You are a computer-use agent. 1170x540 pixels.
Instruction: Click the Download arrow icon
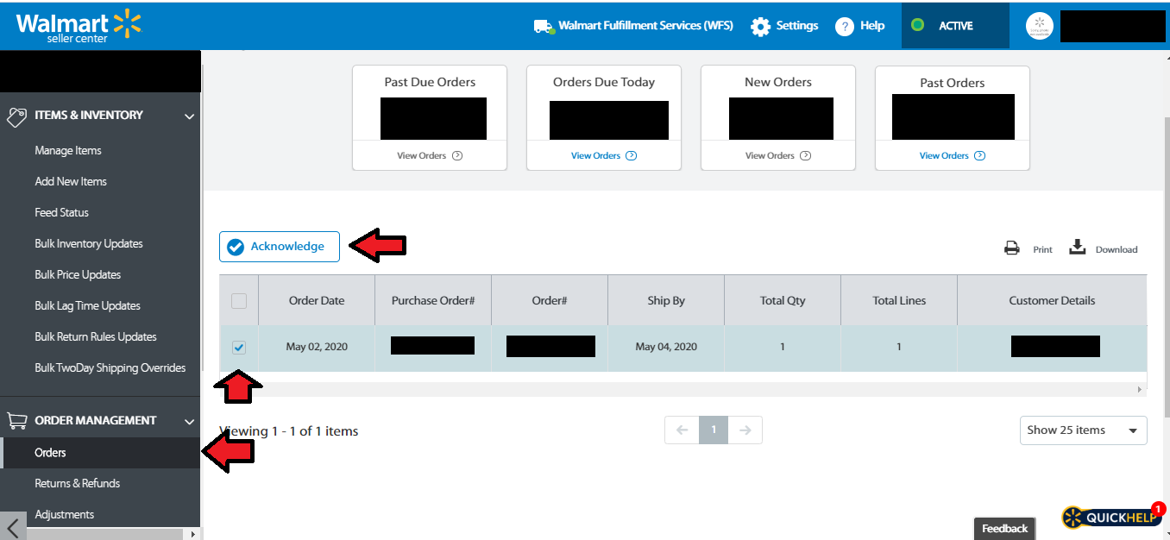pos(1077,248)
